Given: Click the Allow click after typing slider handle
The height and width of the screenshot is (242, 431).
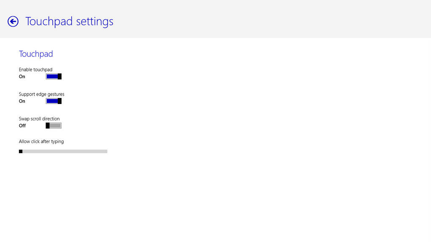Looking at the screenshot, I should (21, 152).
